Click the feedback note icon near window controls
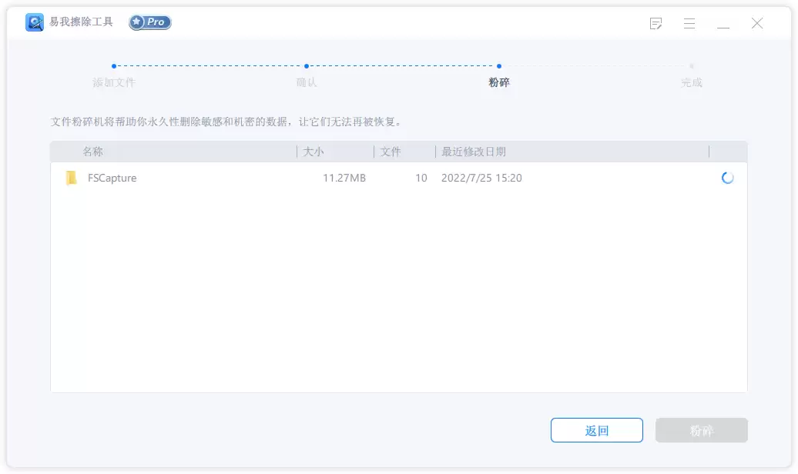The width and height of the screenshot is (798, 474). click(655, 23)
